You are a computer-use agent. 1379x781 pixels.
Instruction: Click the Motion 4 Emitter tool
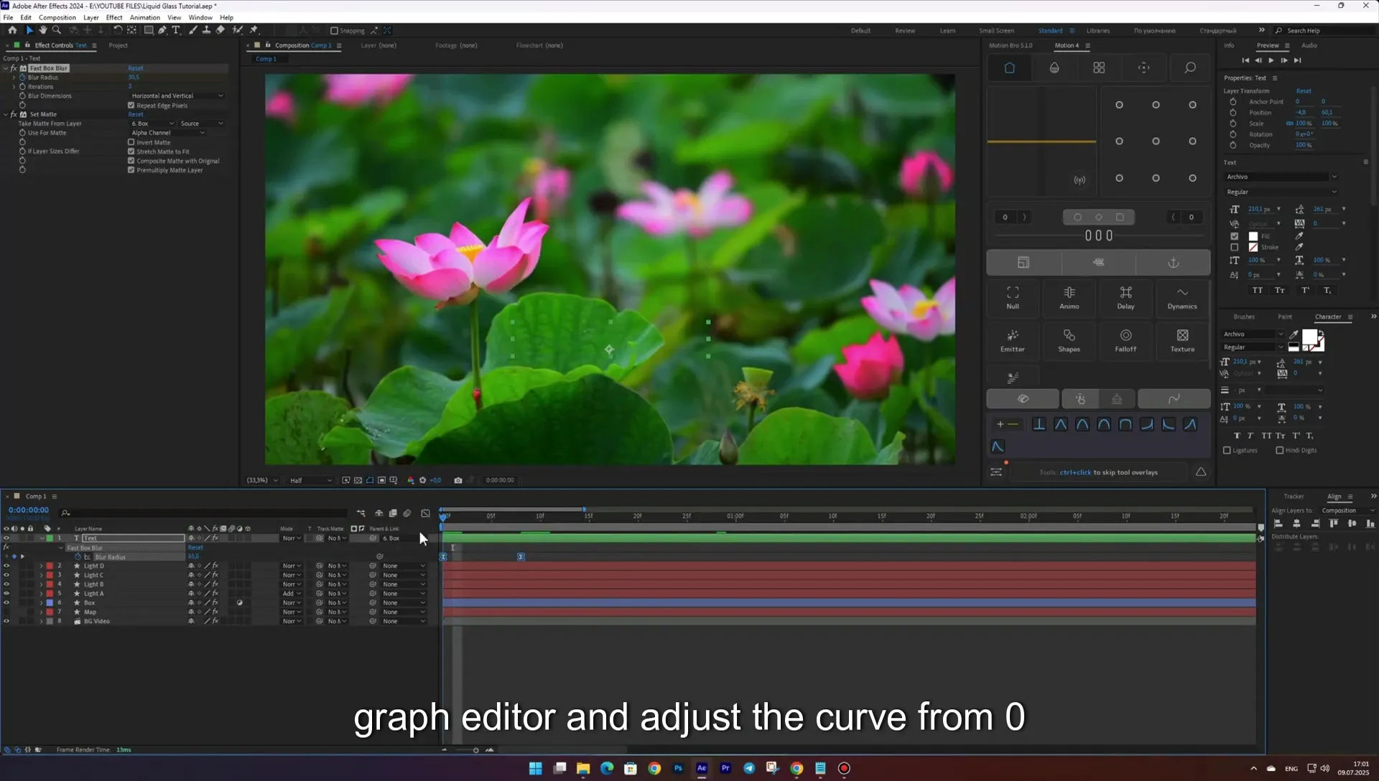tap(1012, 340)
